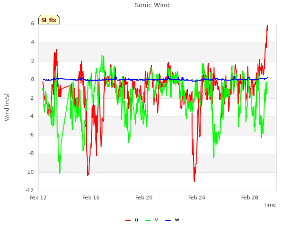This screenshot has width=305, height=229.
Task: Click the -4 y-axis tick label
Action: [x=32, y=116]
